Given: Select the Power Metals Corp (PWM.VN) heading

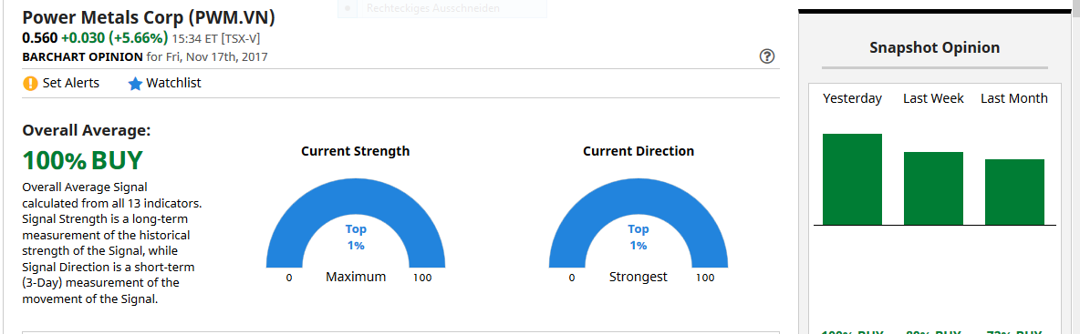Looking at the screenshot, I should pyautogui.click(x=149, y=17).
